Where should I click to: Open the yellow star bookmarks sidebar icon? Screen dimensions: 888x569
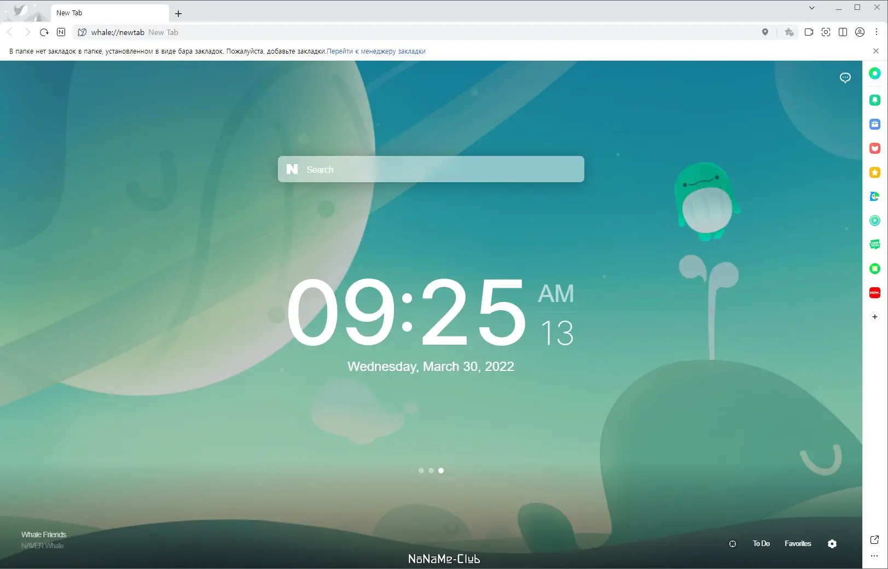pyautogui.click(x=875, y=172)
